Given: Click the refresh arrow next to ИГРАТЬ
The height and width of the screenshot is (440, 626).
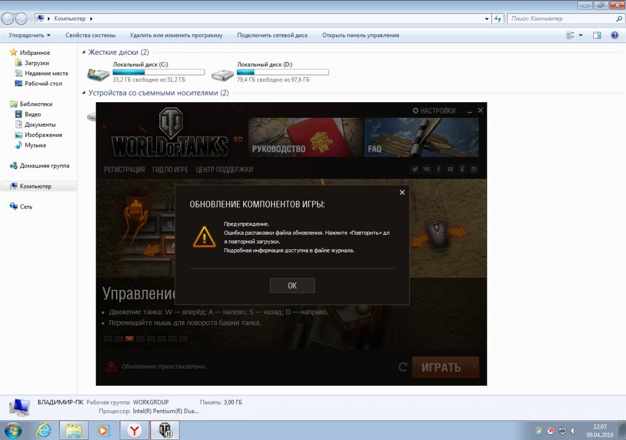Looking at the screenshot, I should [402, 367].
